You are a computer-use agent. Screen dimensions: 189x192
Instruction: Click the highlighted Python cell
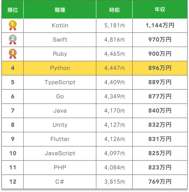(x=60, y=68)
